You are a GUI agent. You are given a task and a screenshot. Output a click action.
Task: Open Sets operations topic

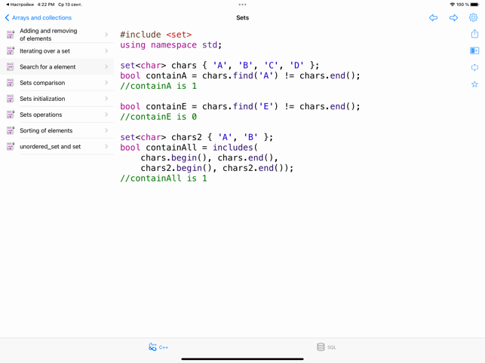tap(57, 114)
